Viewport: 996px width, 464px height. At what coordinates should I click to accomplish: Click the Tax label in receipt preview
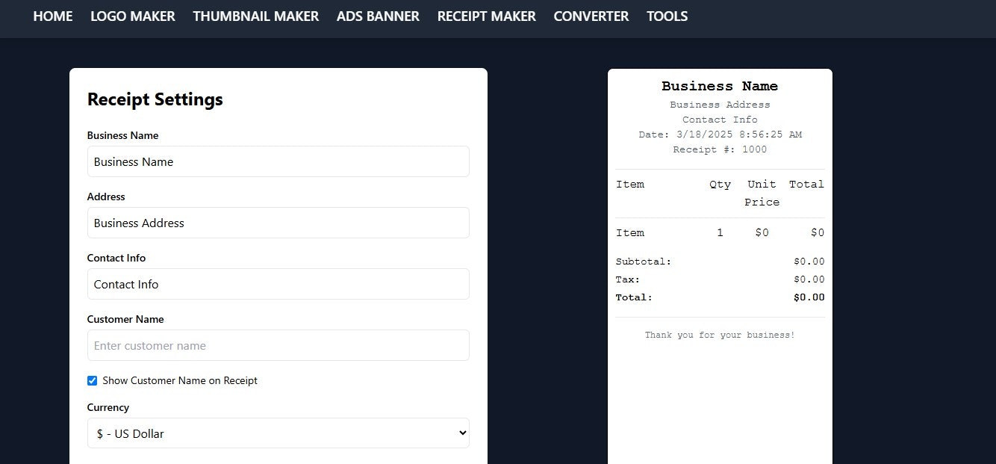[x=628, y=279]
